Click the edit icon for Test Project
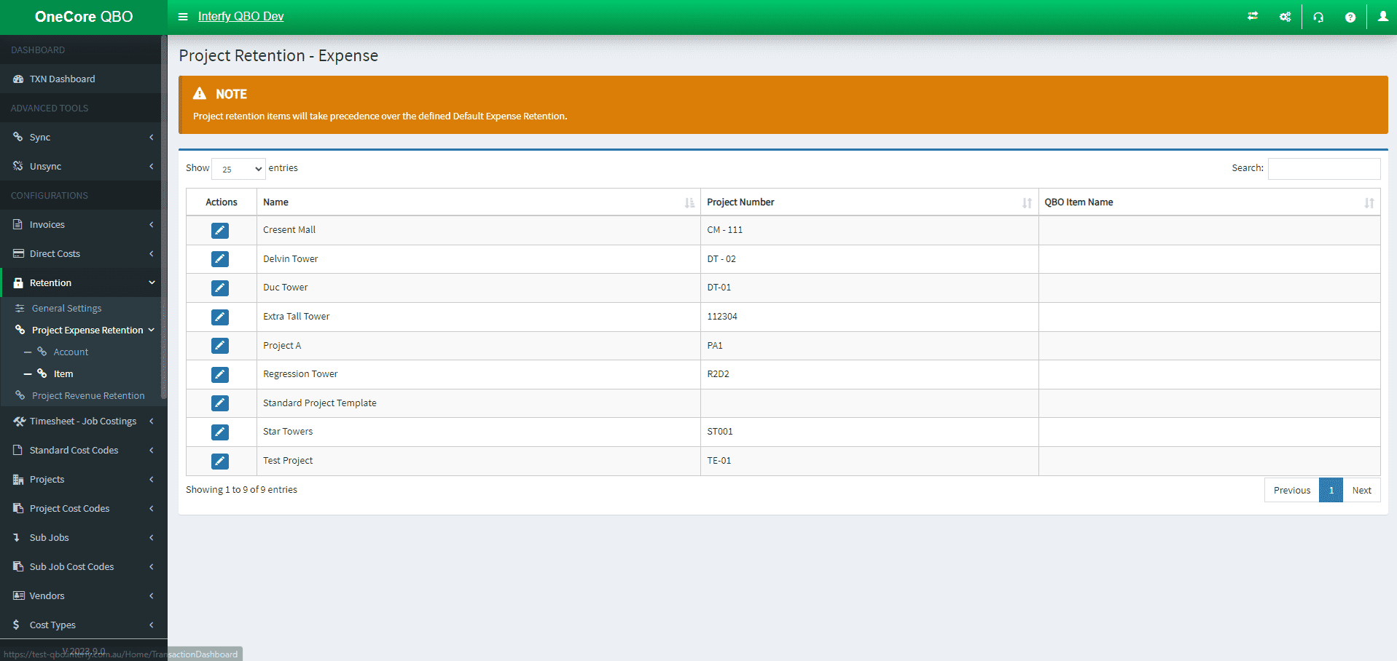1397x661 pixels. coord(220,462)
